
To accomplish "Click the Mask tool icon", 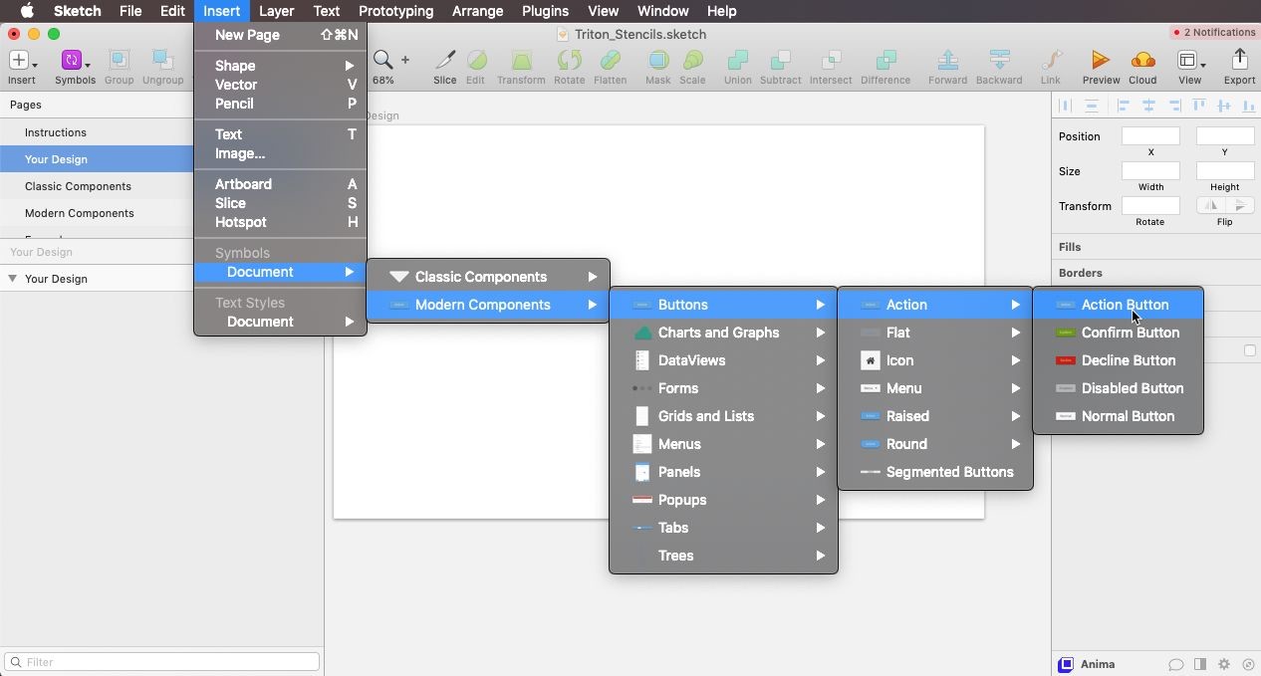I will tap(657, 62).
